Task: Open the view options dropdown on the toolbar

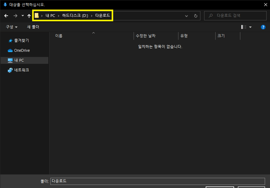Action: [x=250, y=27]
